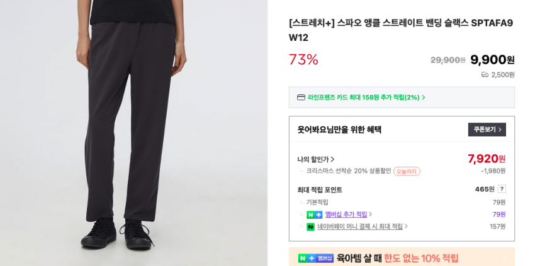The image size is (535, 266).
Task: Click the 오늘까지 badge
Action: click(x=407, y=171)
